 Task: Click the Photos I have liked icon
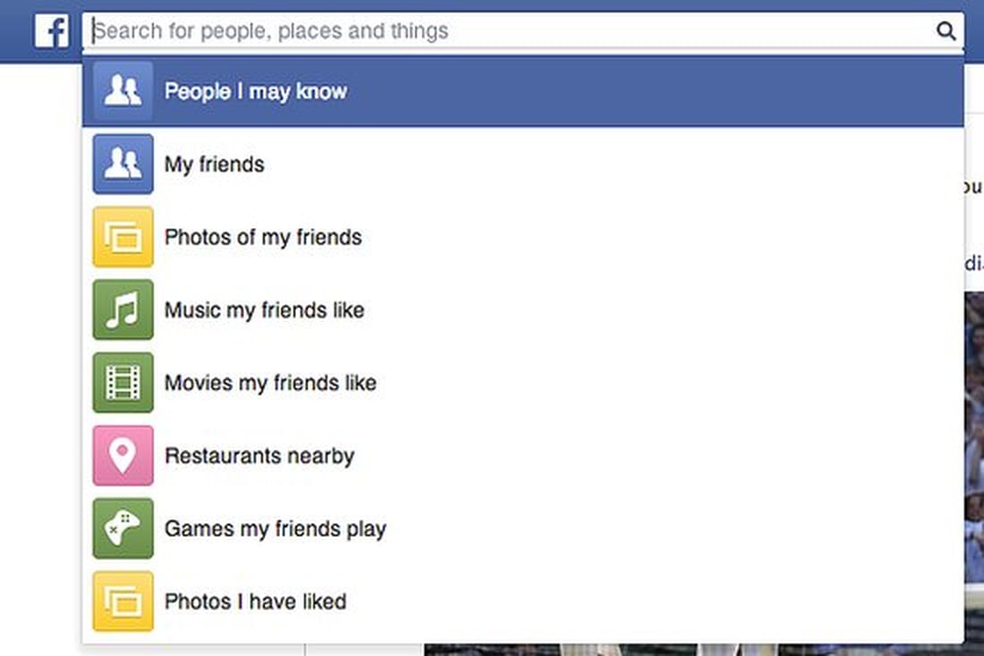tap(123, 601)
